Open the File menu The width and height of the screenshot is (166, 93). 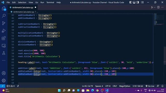8,2
